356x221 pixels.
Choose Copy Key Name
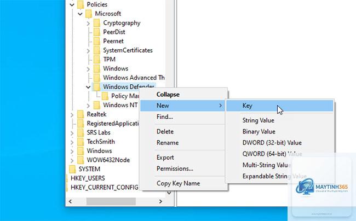(183, 183)
